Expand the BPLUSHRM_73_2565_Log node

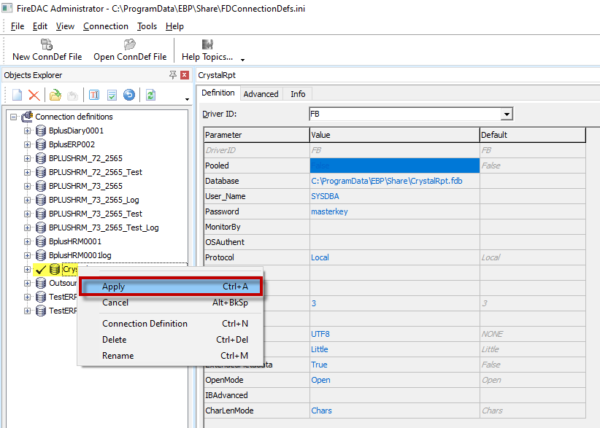tap(27, 200)
